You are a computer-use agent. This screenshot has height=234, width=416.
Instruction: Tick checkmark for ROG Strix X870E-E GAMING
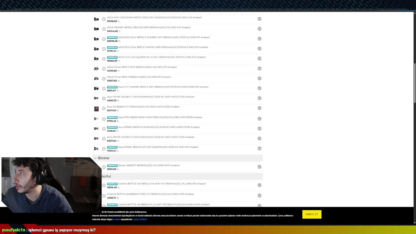point(259,39)
